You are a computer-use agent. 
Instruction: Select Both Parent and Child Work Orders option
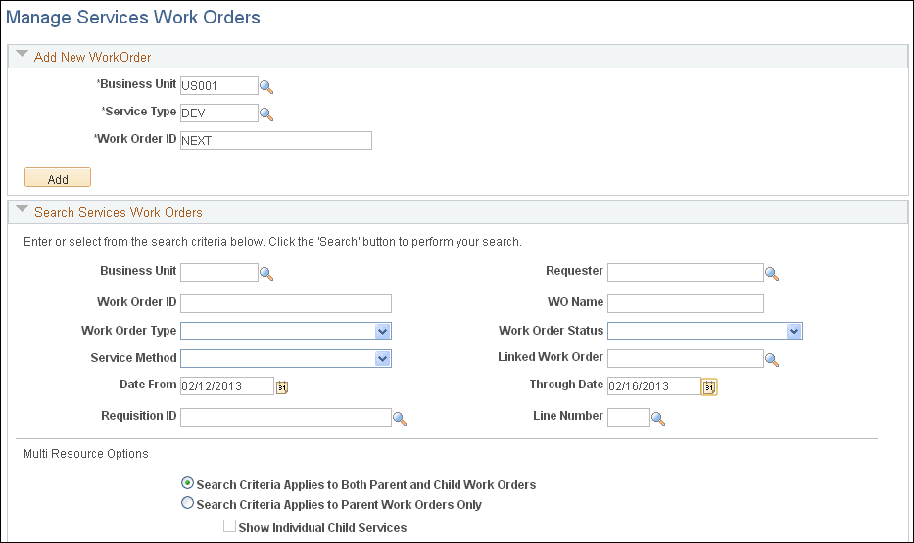[187, 483]
